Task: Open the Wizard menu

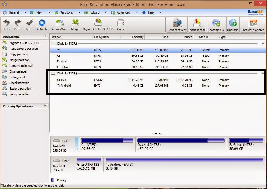Action: click(x=95, y=12)
